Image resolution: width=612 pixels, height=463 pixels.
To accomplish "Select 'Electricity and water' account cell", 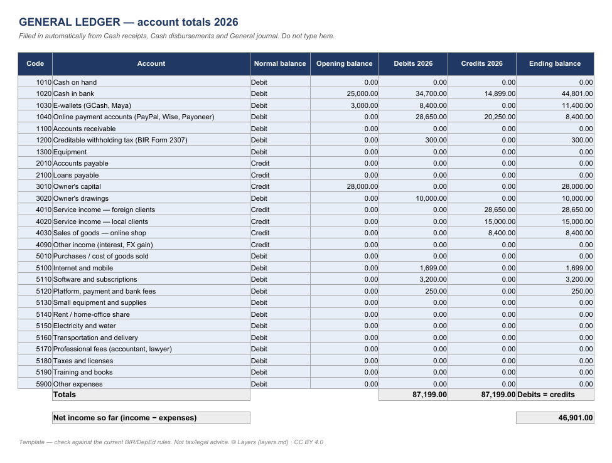I will click(x=151, y=326).
